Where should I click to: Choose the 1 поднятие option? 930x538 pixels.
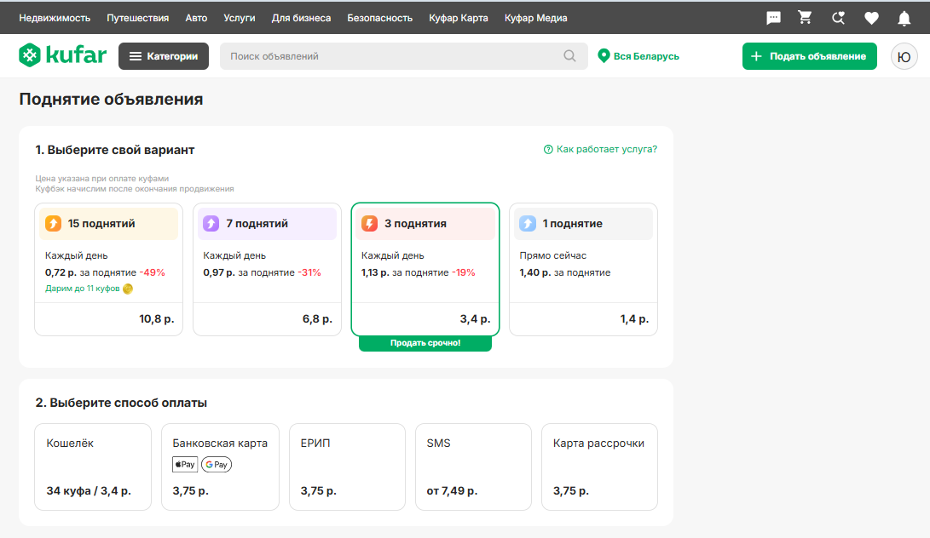click(583, 269)
